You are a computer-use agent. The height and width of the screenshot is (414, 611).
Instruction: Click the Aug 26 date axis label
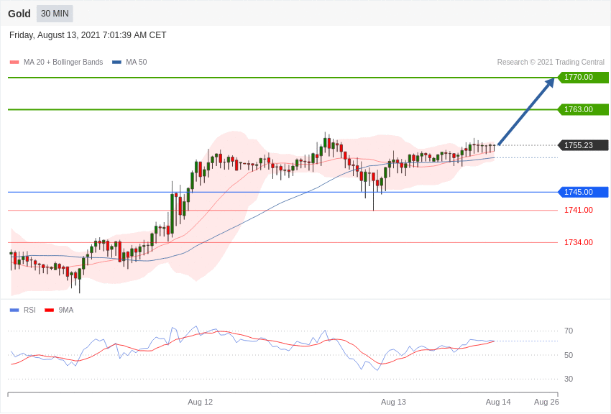pos(546,402)
